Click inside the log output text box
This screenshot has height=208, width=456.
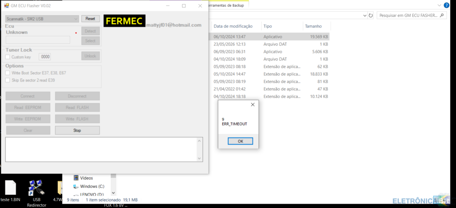101,150
